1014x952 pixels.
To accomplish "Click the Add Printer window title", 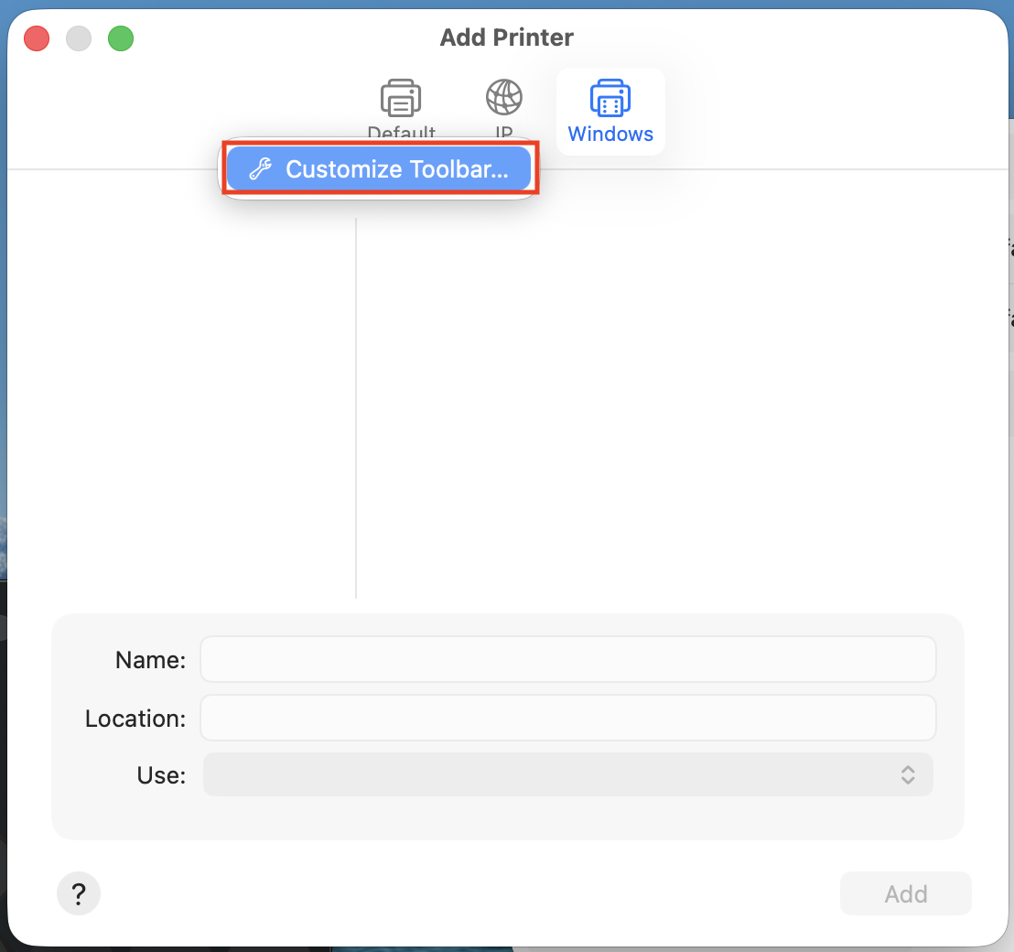I will pyautogui.click(x=506, y=38).
